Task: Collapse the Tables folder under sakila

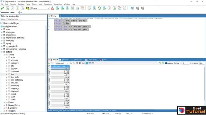Action: click(x=4, y=55)
